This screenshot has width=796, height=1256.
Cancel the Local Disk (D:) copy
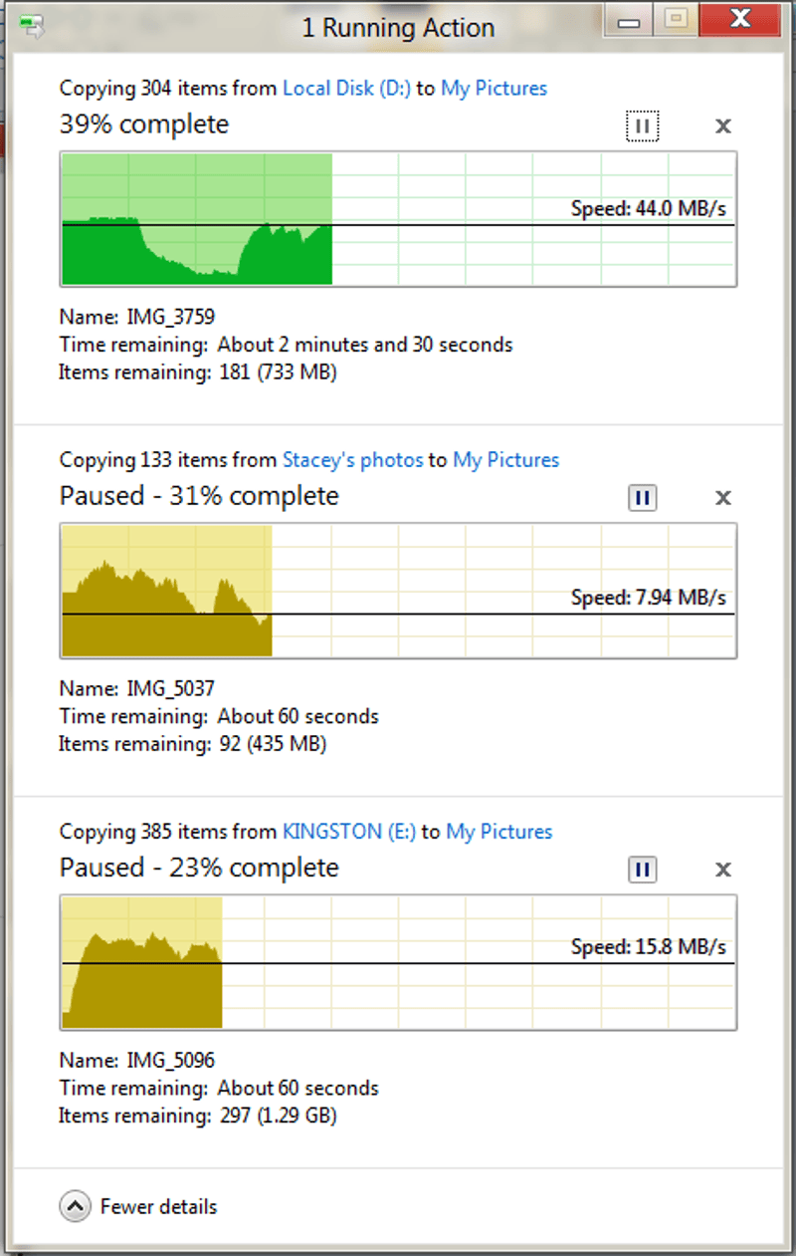click(723, 126)
